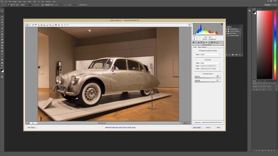Click the Cancel button in Camera Raw
The height and width of the screenshot is (156, 278).
[x=208, y=127]
